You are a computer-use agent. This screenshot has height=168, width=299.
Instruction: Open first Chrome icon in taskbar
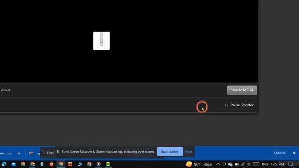coord(23,164)
